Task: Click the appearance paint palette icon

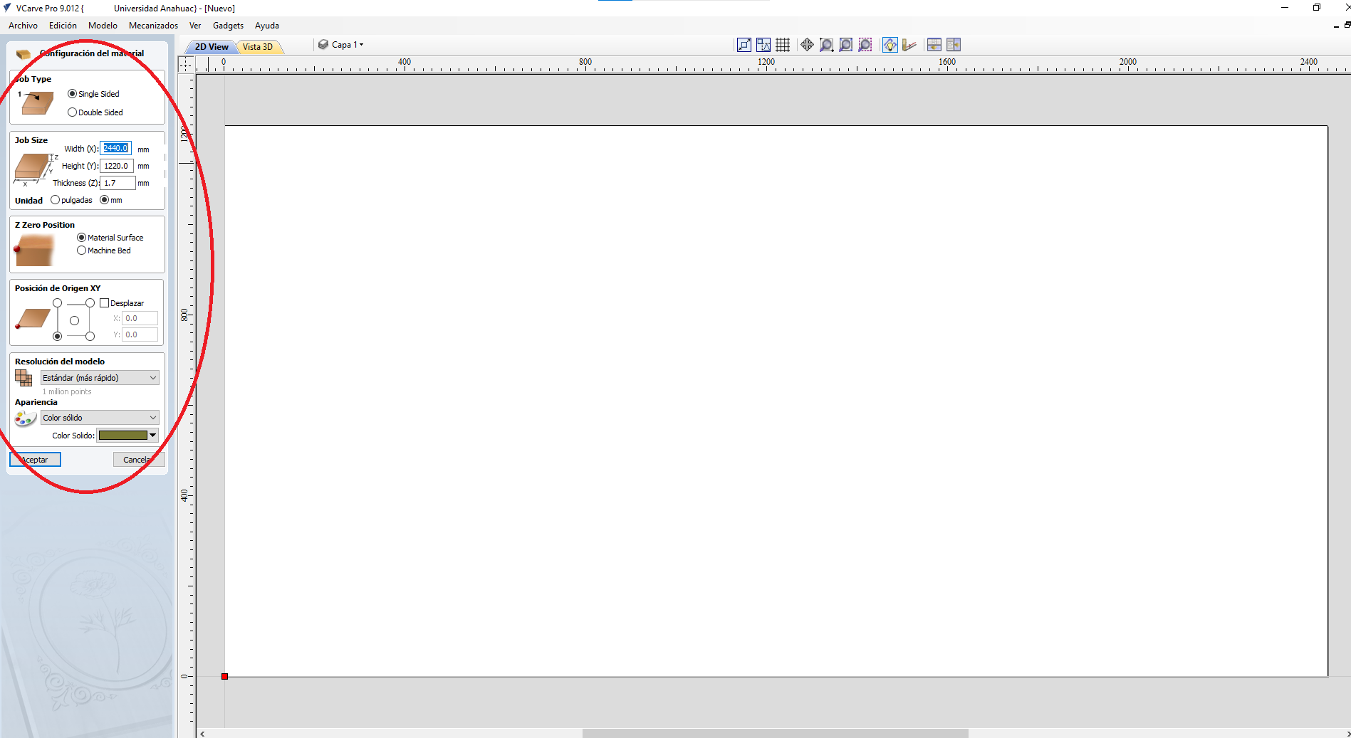Action: (x=26, y=418)
